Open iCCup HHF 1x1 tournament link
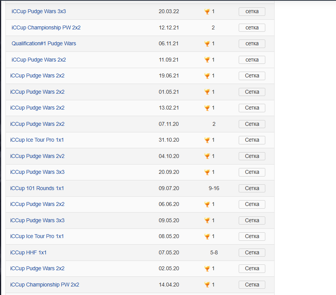 [28, 252]
